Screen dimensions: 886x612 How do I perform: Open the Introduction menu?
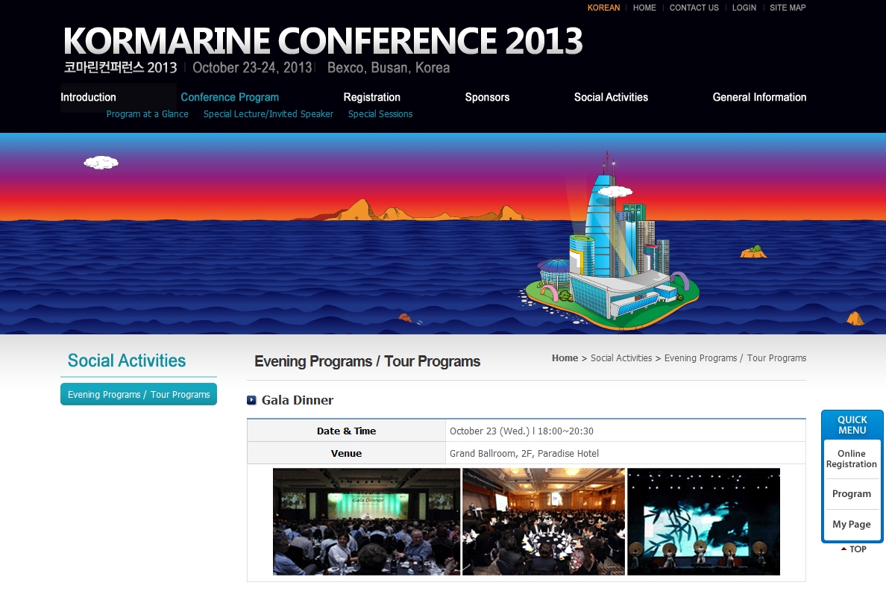click(x=88, y=97)
